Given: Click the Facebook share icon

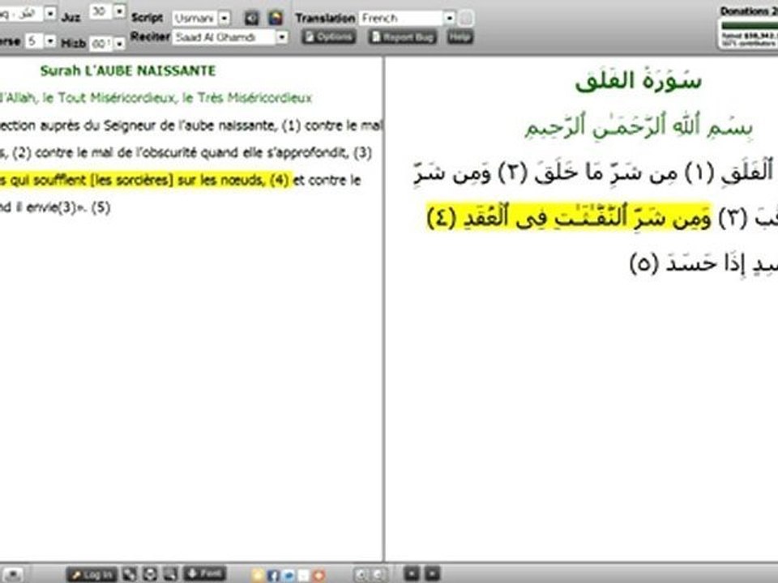Looking at the screenshot, I should (273, 575).
